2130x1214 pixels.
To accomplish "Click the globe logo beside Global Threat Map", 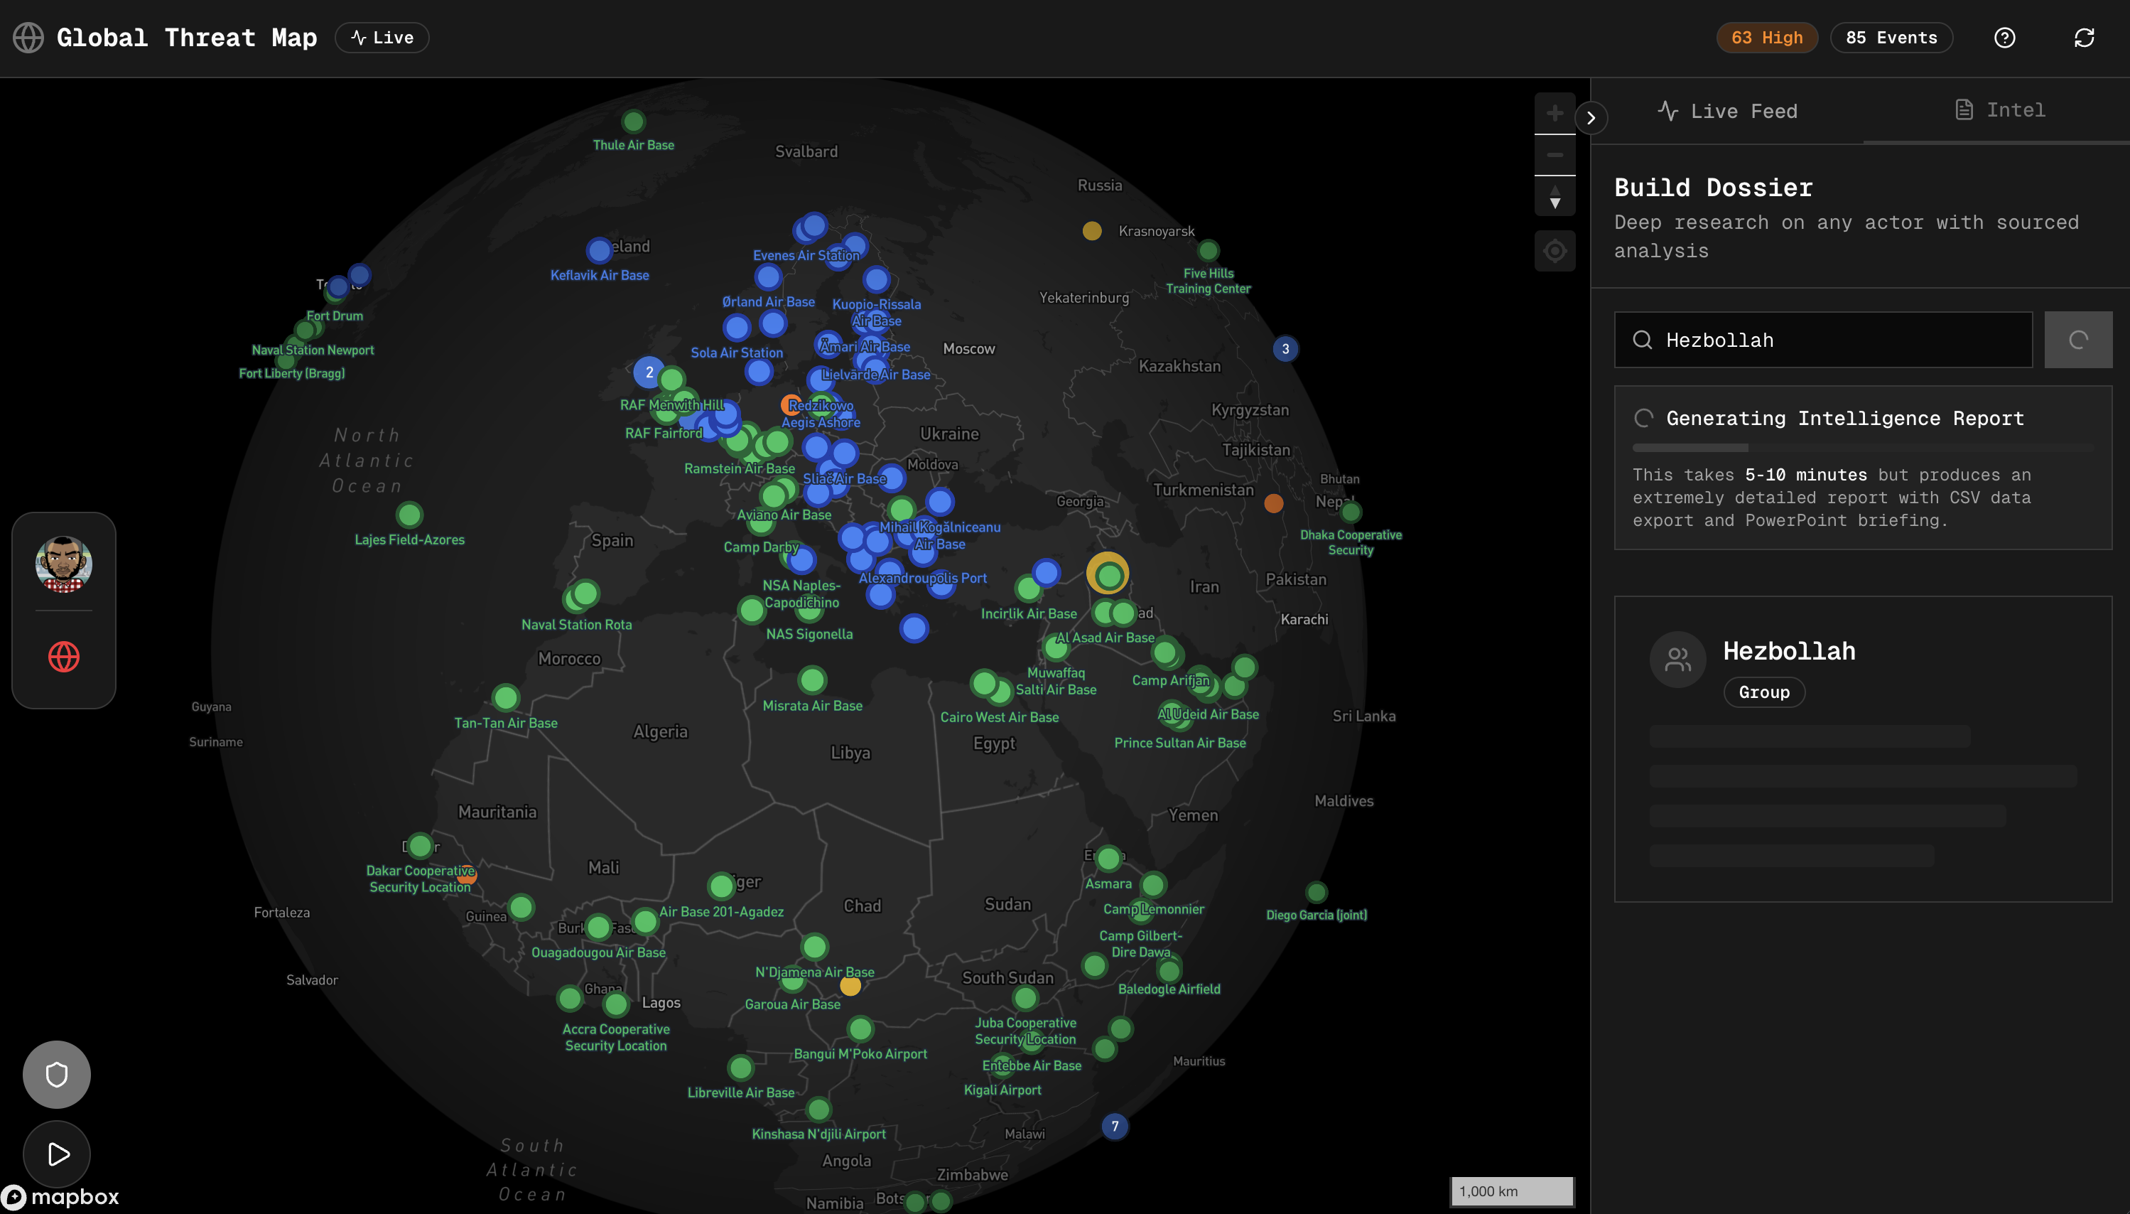I will click(x=28, y=38).
